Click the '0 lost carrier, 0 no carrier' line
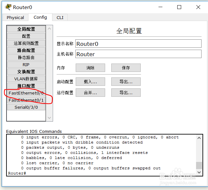Image resolution: width=208 pixels, height=190 pixels. (57, 163)
